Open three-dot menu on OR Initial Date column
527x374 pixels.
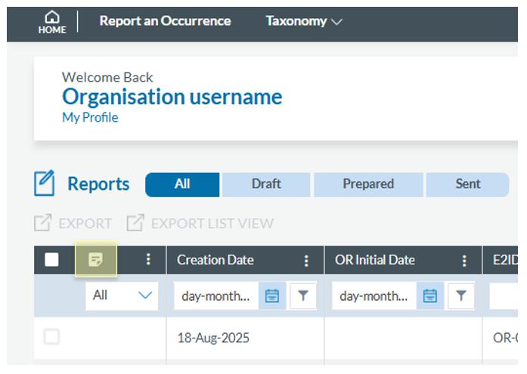click(x=464, y=260)
